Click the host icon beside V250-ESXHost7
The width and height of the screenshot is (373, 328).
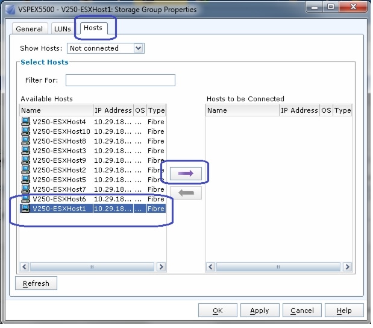[x=25, y=189]
